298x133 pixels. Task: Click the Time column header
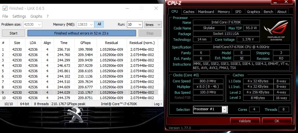pyautogui.click(x=64, y=43)
